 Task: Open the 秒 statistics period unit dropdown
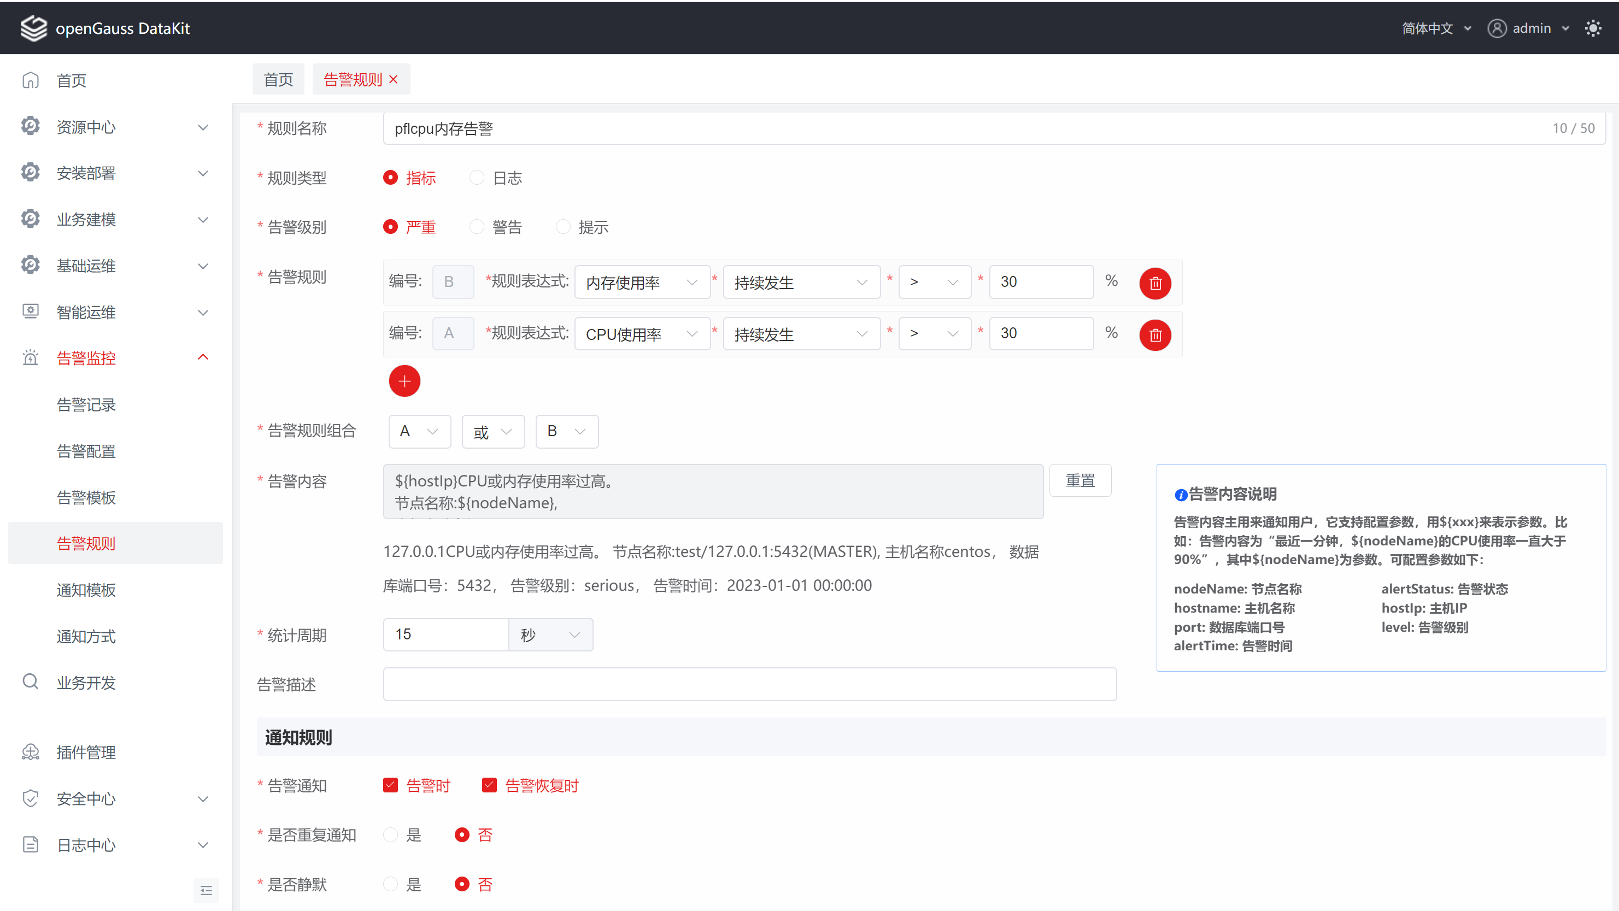click(x=550, y=634)
